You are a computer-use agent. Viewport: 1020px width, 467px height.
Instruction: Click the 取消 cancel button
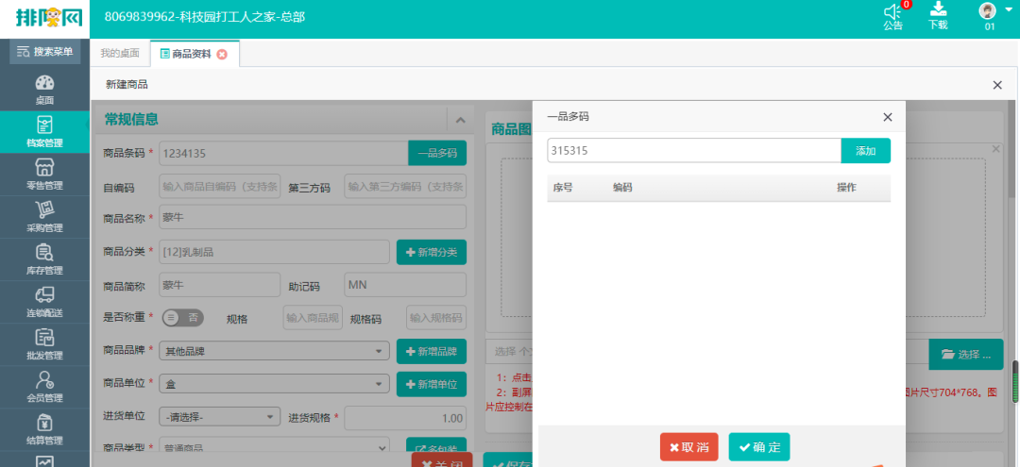(688, 447)
